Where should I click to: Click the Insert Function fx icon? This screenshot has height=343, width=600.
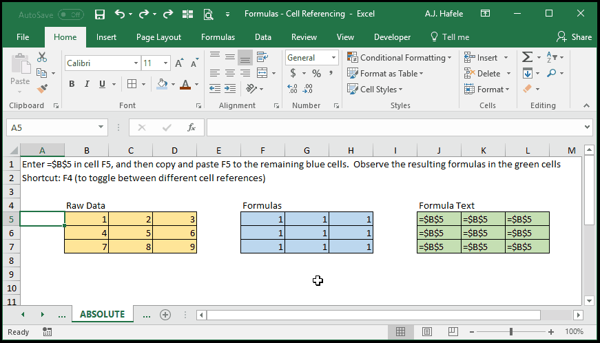click(x=192, y=127)
